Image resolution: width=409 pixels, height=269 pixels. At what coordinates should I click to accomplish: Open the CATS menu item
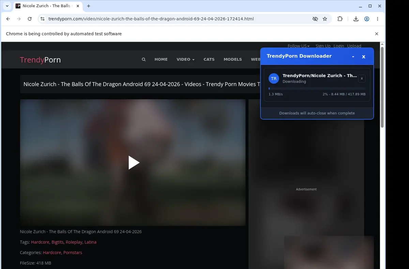209,59
